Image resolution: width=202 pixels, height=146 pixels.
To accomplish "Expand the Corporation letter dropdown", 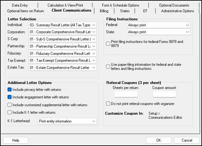I will point(63,32).
